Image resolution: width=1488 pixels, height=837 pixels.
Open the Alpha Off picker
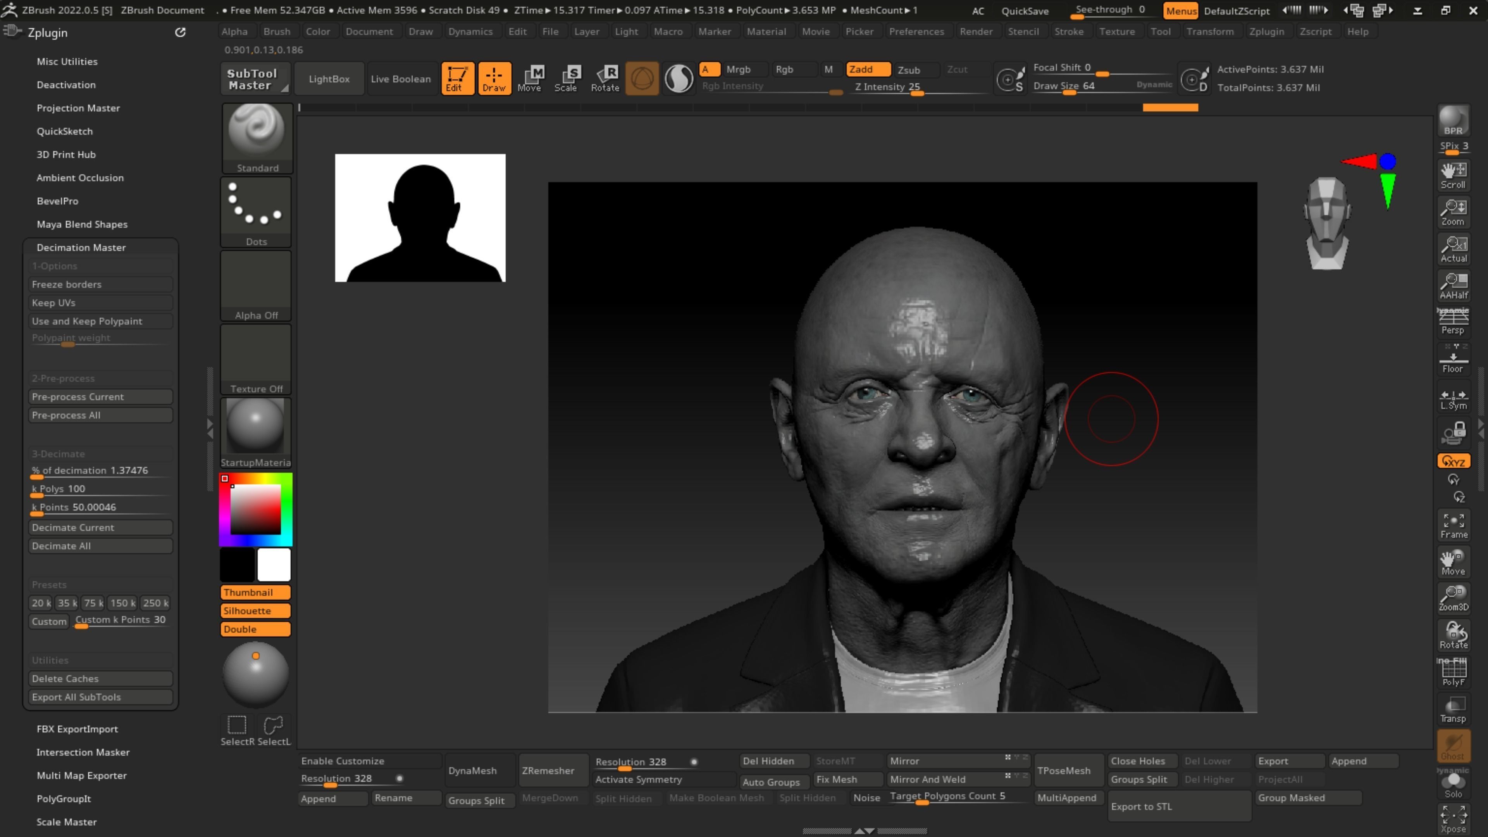pos(256,286)
